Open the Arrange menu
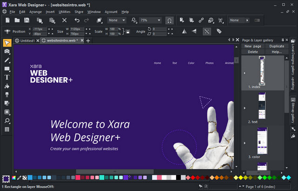298x191 pixels. [35, 11]
